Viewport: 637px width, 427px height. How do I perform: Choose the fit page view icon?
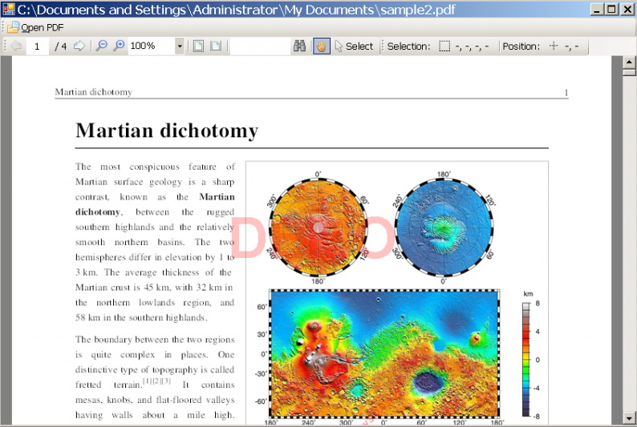pyautogui.click(x=198, y=46)
